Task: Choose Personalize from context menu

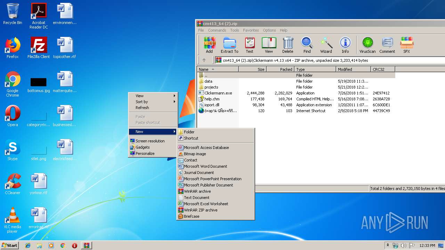Action: tap(153, 153)
